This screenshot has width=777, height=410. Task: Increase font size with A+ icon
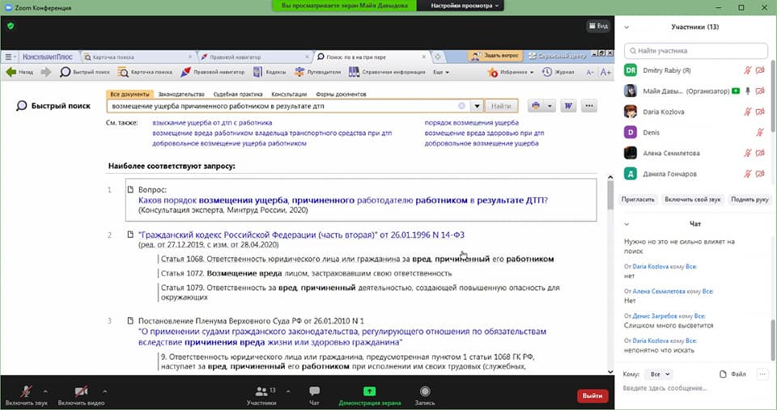[605, 72]
